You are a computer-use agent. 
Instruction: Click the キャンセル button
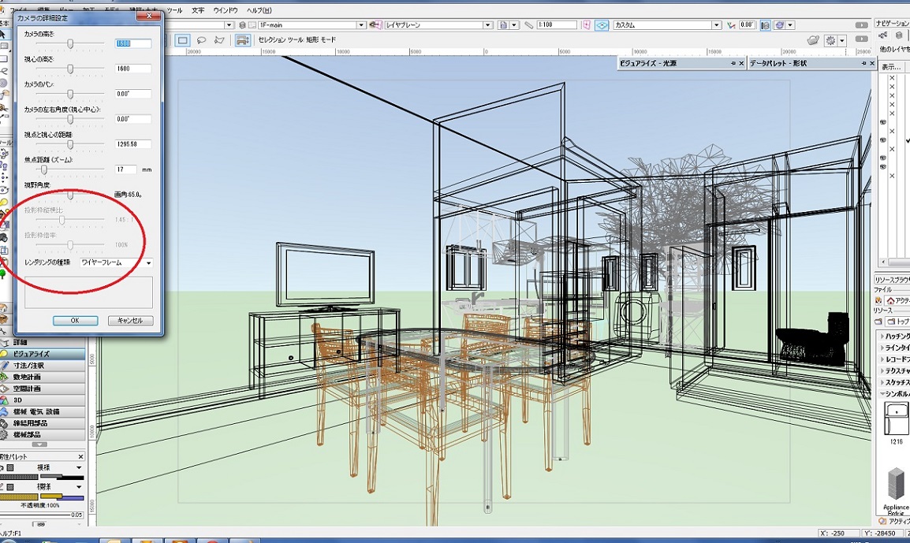click(x=129, y=321)
